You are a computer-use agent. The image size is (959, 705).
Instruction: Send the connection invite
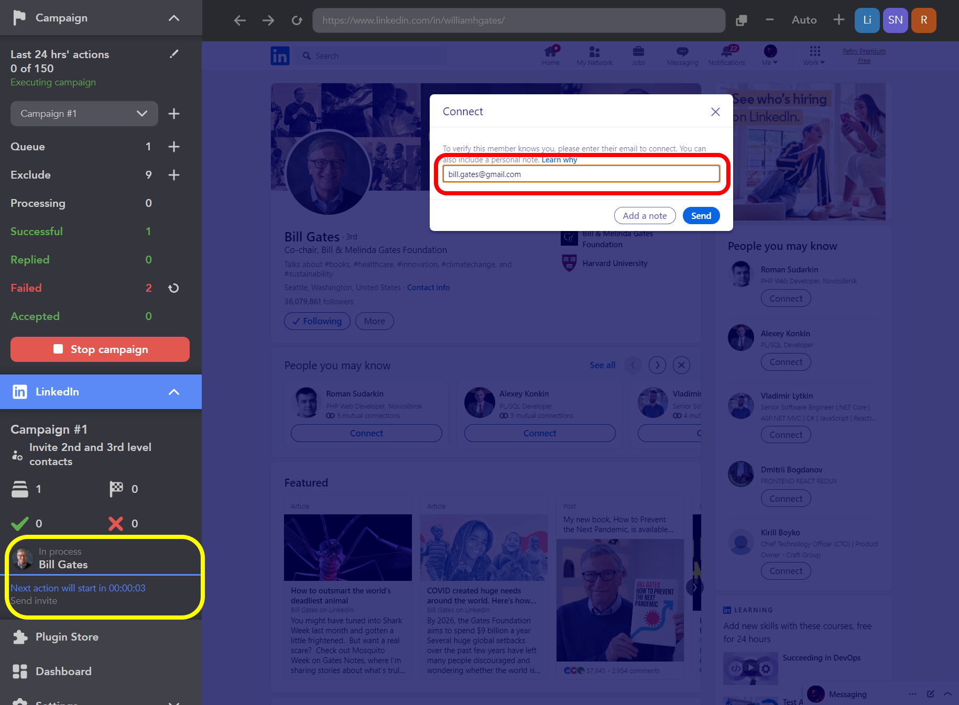(701, 216)
